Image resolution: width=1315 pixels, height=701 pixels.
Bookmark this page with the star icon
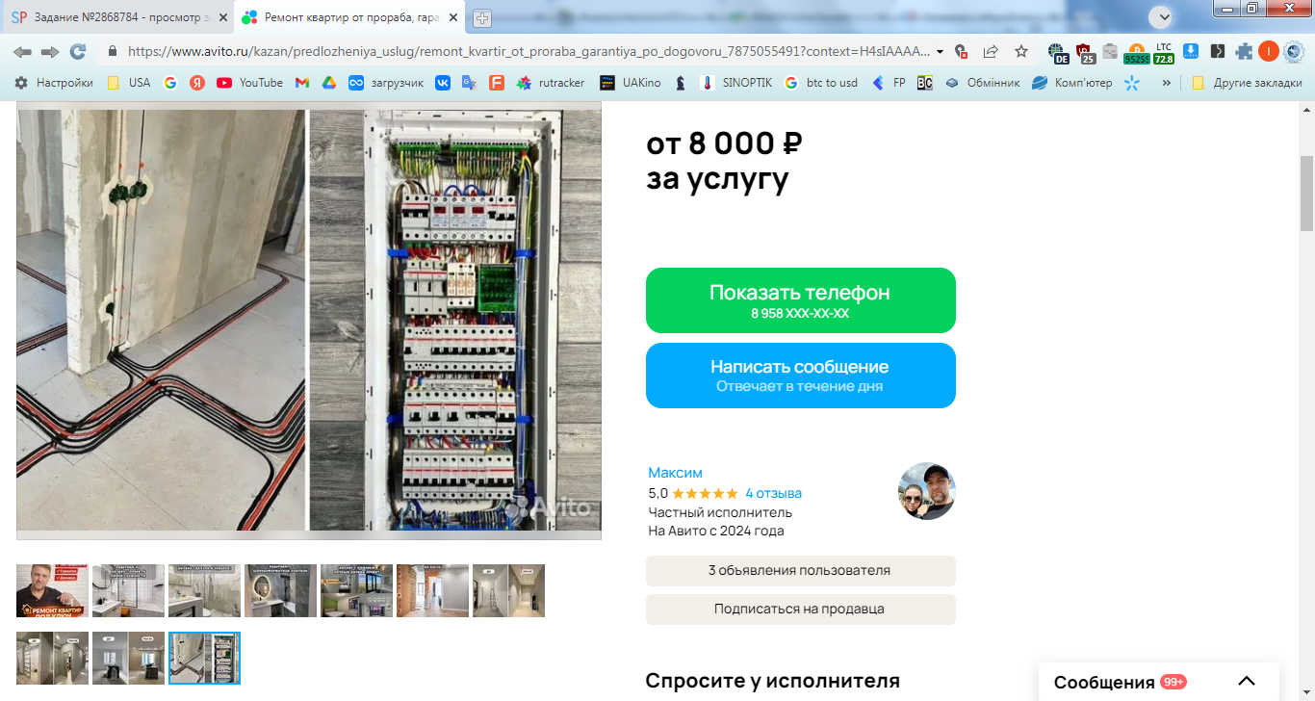point(1021,51)
